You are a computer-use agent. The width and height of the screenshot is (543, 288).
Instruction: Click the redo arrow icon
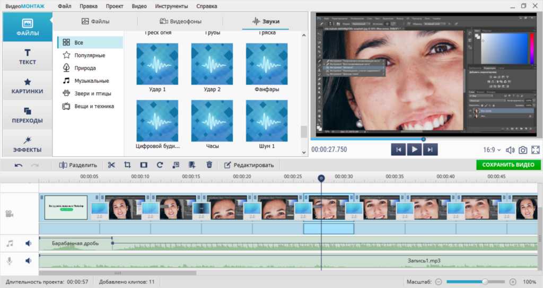pos(34,165)
